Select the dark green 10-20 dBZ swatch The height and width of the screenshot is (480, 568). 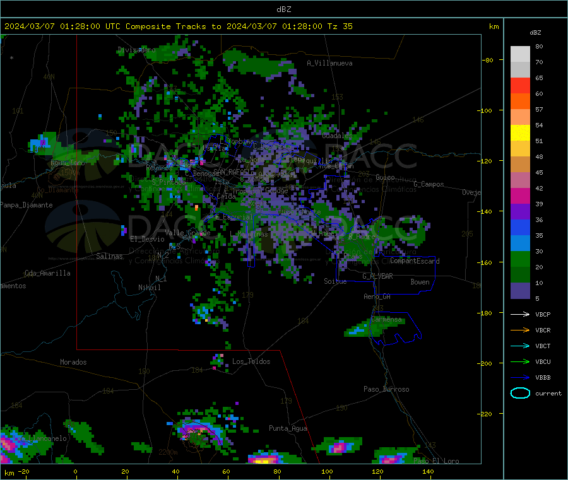tap(520, 275)
